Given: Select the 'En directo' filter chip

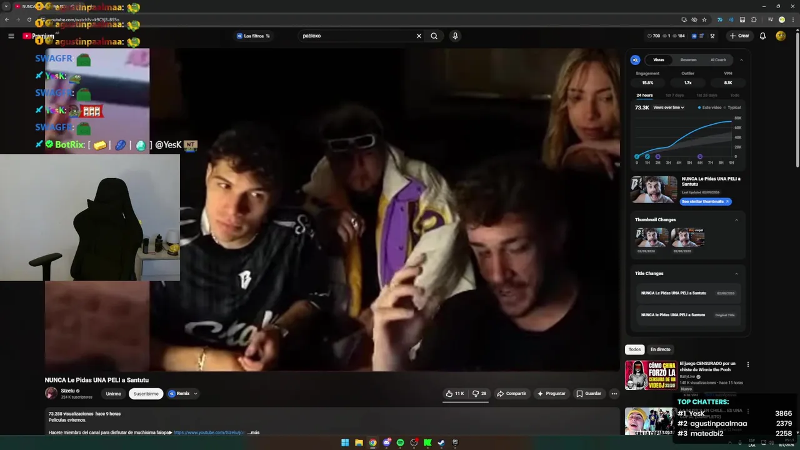Looking at the screenshot, I should (660, 349).
